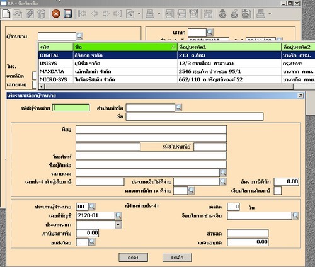Select the MICRO-SYS supplier row
The width and height of the screenshot is (315, 267).
[x=177, y=79]
